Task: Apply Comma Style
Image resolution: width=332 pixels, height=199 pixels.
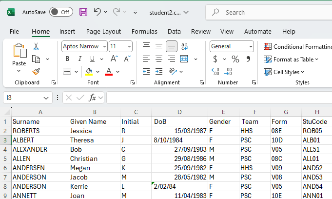Action: point(248,59)
